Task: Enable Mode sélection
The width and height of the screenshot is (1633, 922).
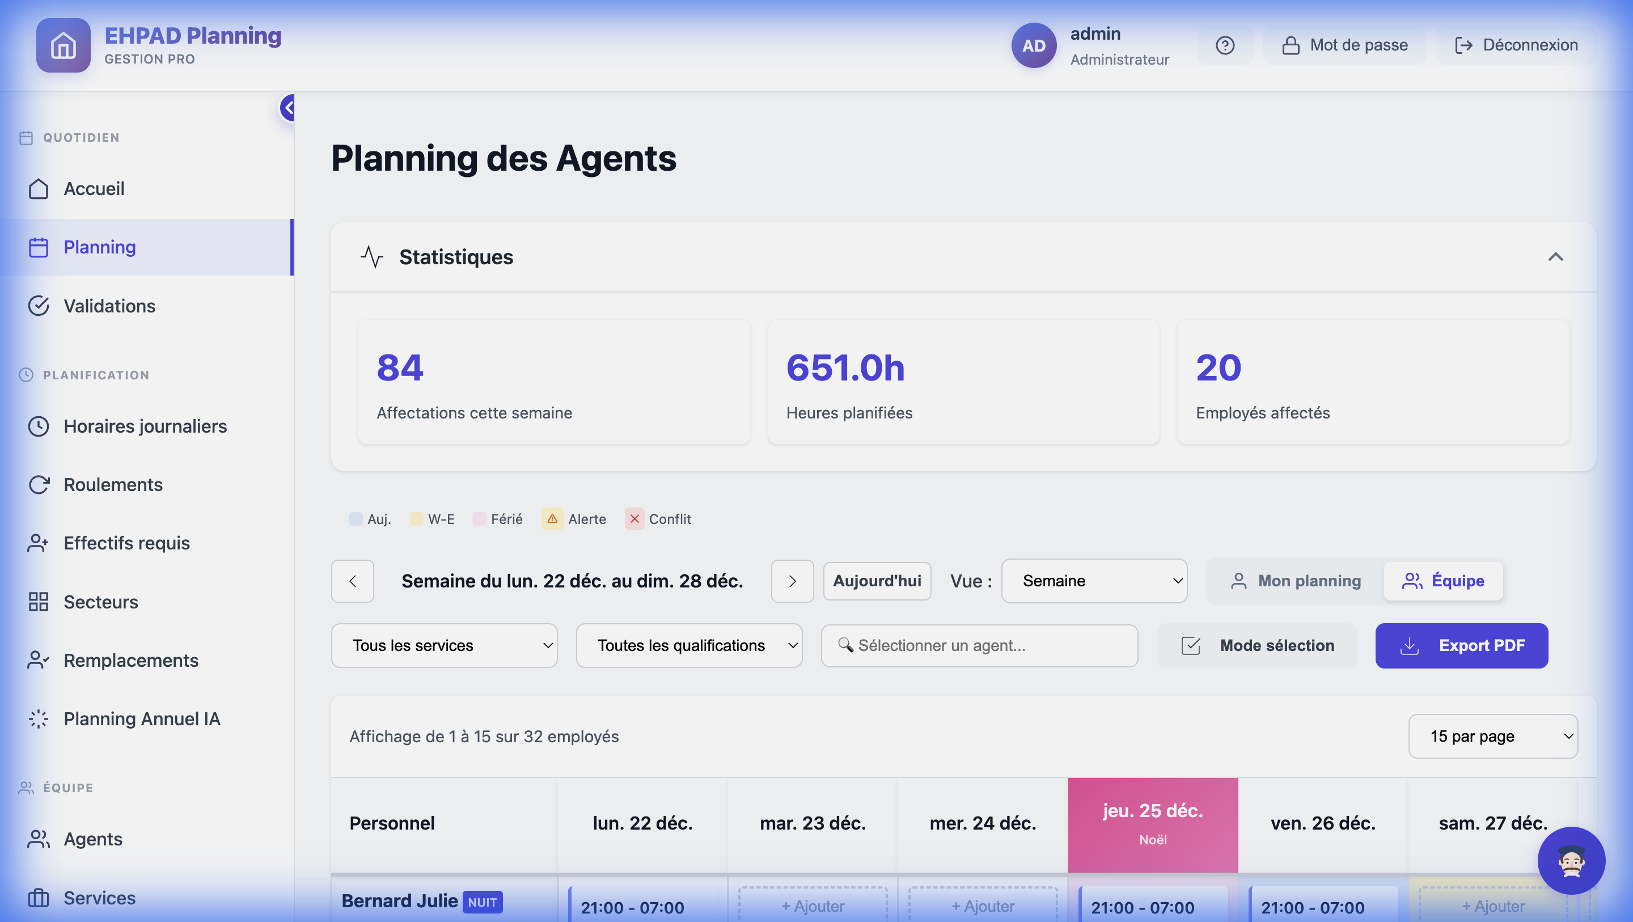Action: (x=1257, y=645)
